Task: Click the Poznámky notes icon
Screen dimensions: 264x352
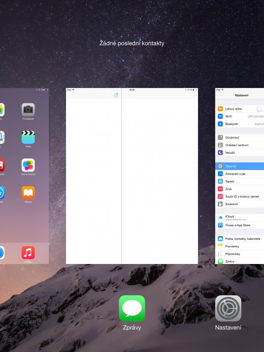Action: pyautogui.click(x=220, y=246)
